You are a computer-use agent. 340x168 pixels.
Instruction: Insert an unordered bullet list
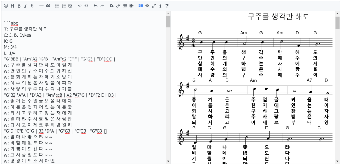[x=57, y=6]
